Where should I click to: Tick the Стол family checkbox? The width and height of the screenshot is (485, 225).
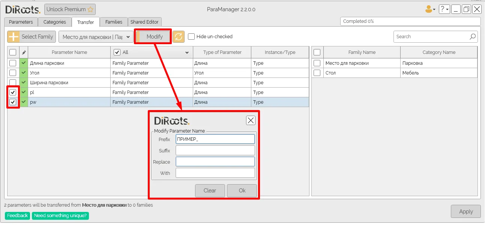click(317, 73)
